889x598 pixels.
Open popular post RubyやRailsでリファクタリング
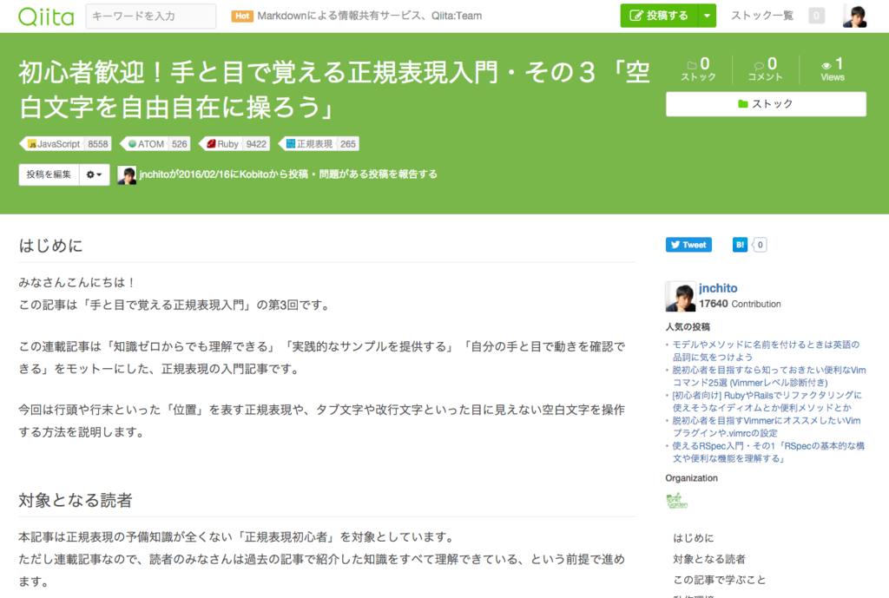coord(767,401)
